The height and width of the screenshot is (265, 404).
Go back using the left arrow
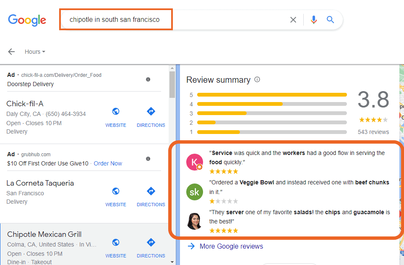click(x=11, y=52)
